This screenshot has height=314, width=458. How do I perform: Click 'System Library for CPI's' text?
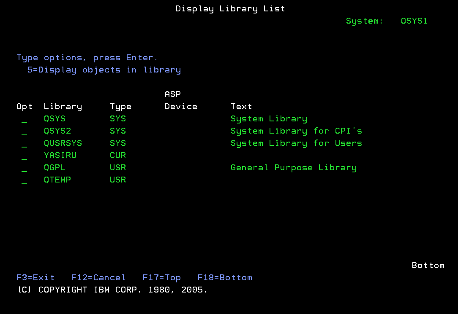pos(297,132)
